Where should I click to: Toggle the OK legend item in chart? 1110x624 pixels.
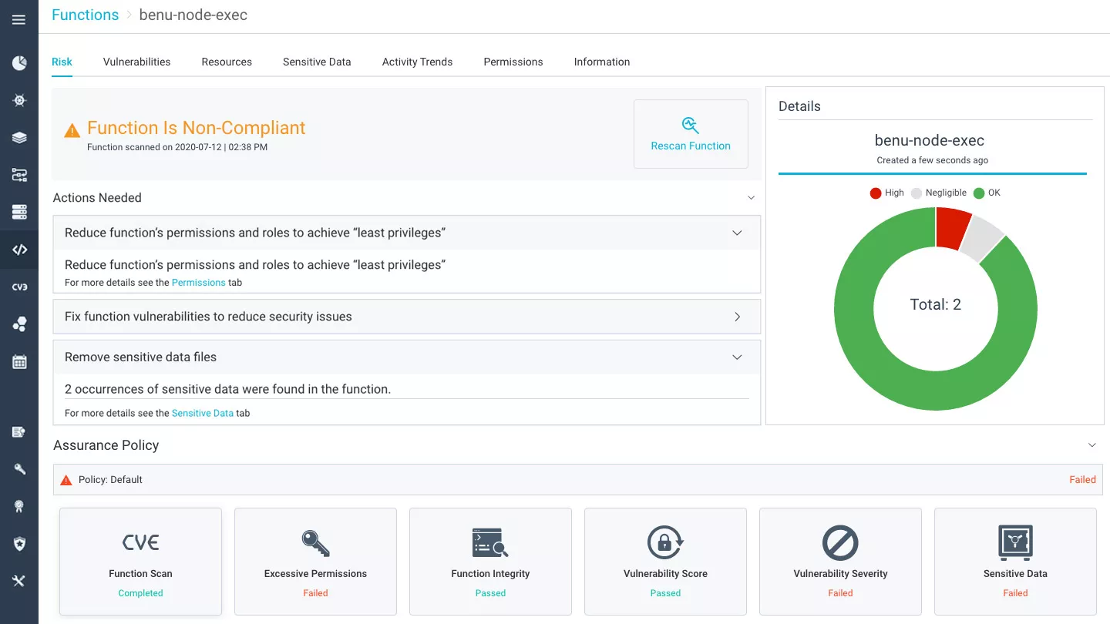click(987, 193)
